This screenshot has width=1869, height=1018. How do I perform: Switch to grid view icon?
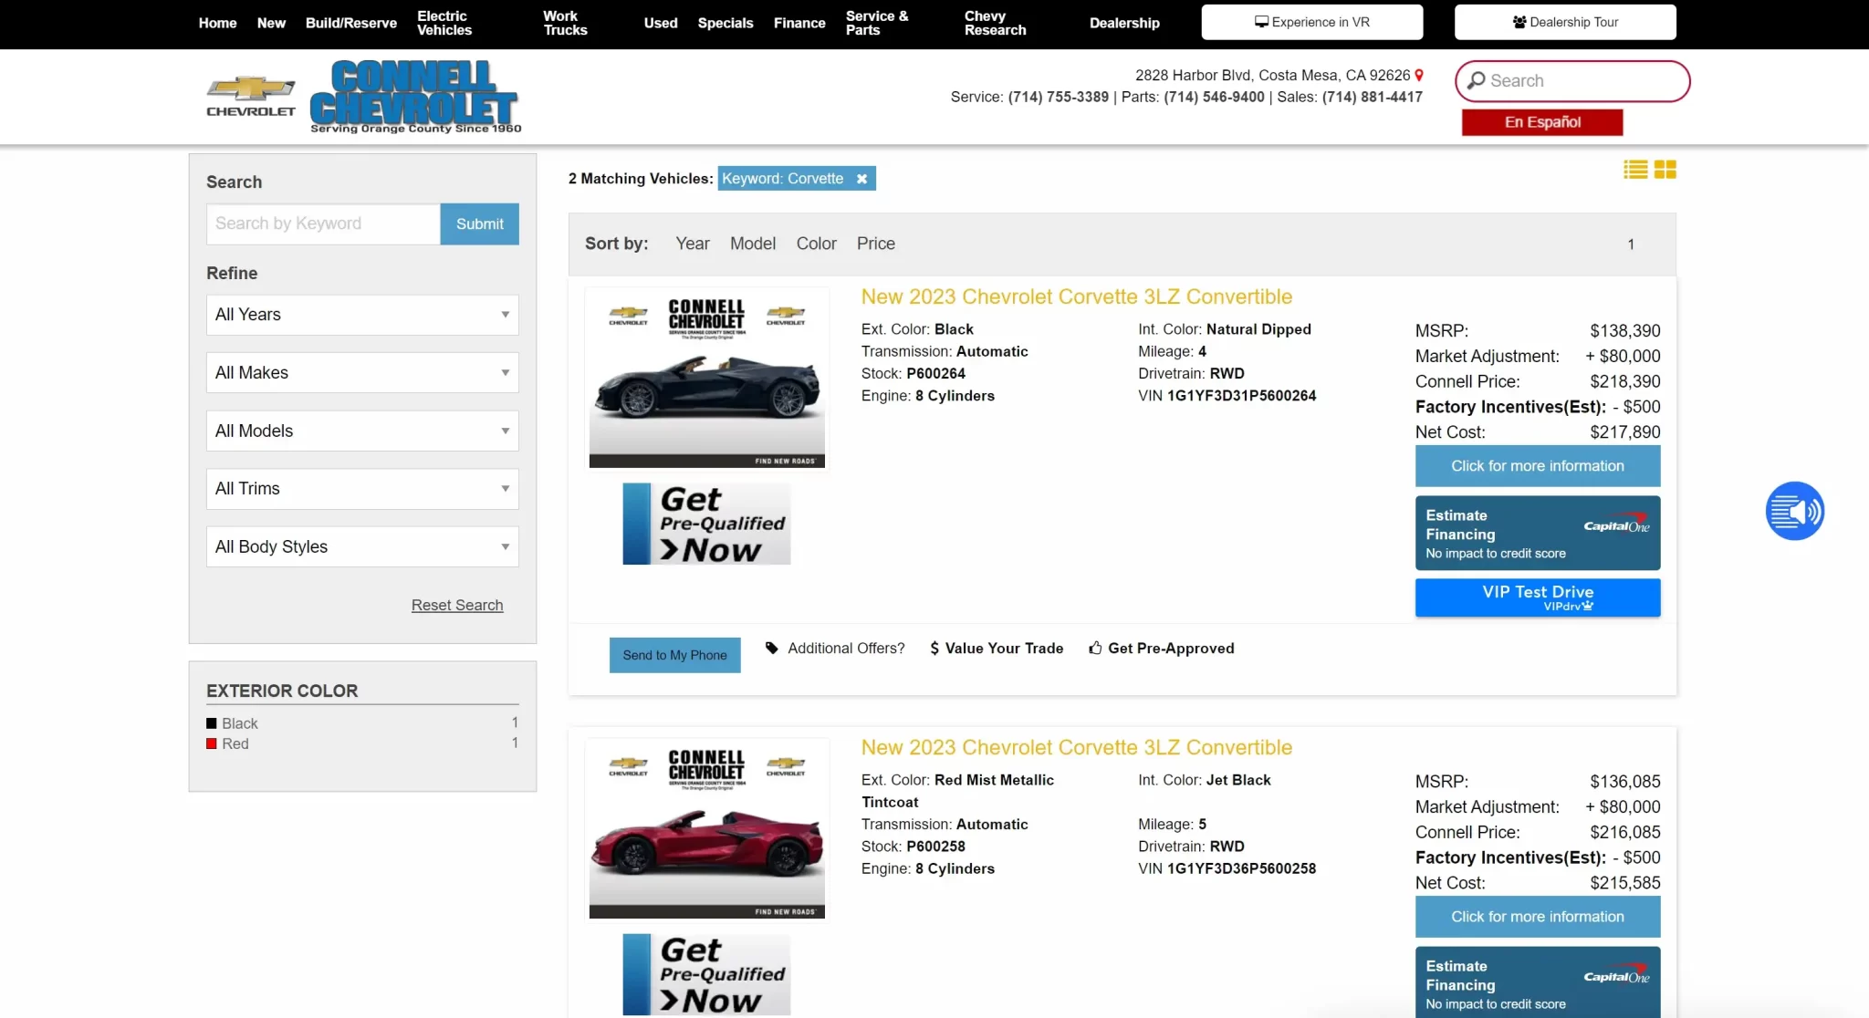(1665, 170)
